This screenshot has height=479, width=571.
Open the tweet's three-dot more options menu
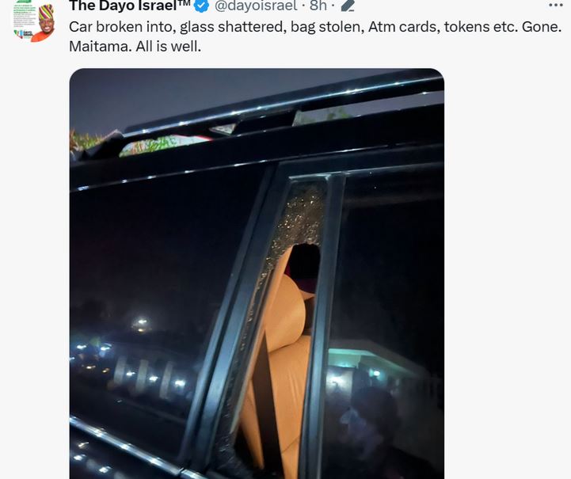click(x=555, y=5)
